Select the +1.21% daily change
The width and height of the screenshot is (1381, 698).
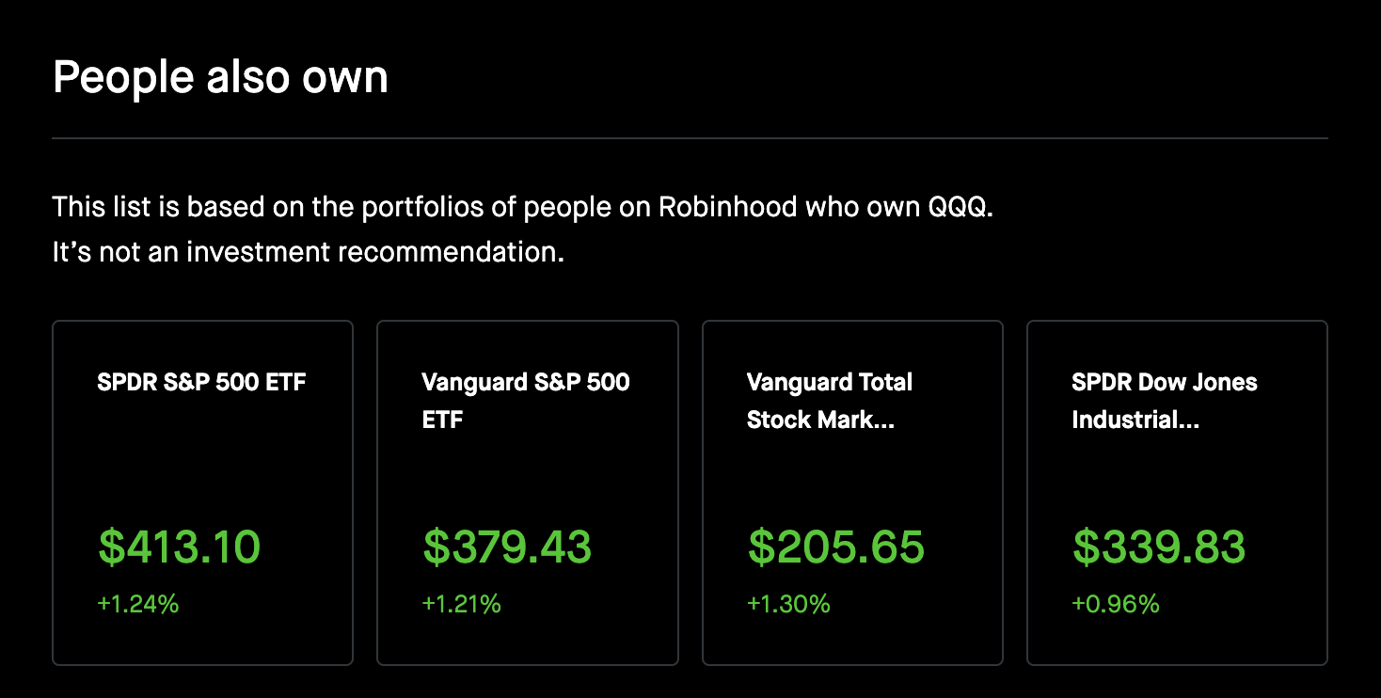click(462, 603)
